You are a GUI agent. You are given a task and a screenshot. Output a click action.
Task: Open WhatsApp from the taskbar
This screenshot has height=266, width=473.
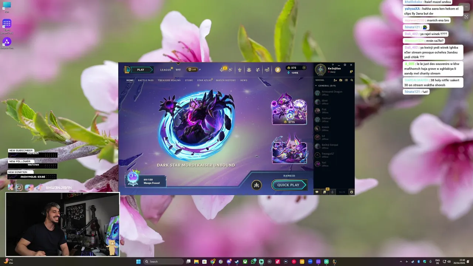(253, 262)
